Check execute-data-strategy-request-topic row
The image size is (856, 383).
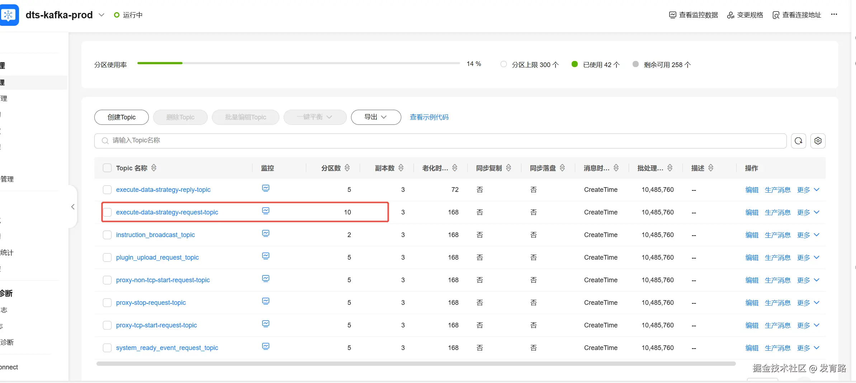tap(107, 212)
